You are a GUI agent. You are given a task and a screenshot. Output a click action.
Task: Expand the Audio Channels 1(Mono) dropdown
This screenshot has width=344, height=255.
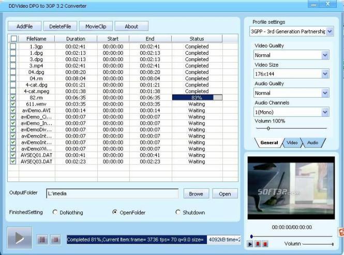(x=325, y=112)
